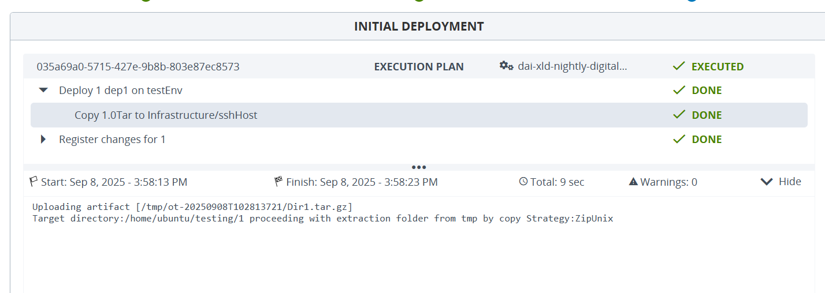The image size is (825, 293).
Task: Click the EXECUTION PLAN label
Action: click(x=419, y=66)
